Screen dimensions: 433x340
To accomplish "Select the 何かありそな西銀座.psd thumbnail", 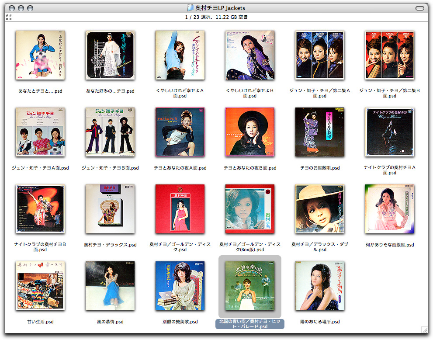I will [x=390, y=209].
